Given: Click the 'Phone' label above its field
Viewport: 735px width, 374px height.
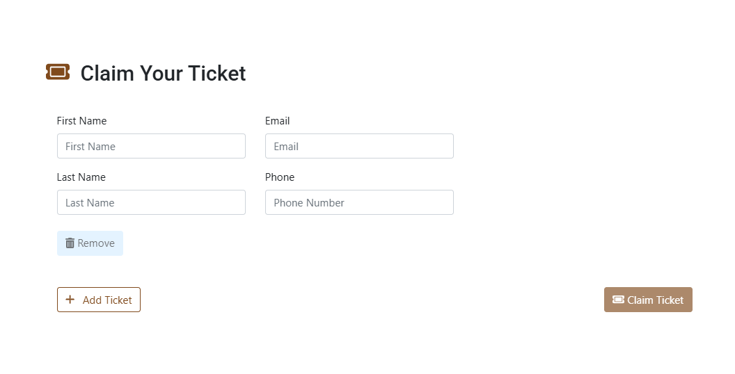Looking at the screenshot, I should point(280,177).
